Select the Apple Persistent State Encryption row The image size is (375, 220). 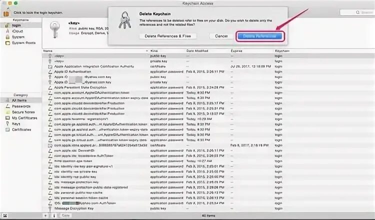pos(208,87)
